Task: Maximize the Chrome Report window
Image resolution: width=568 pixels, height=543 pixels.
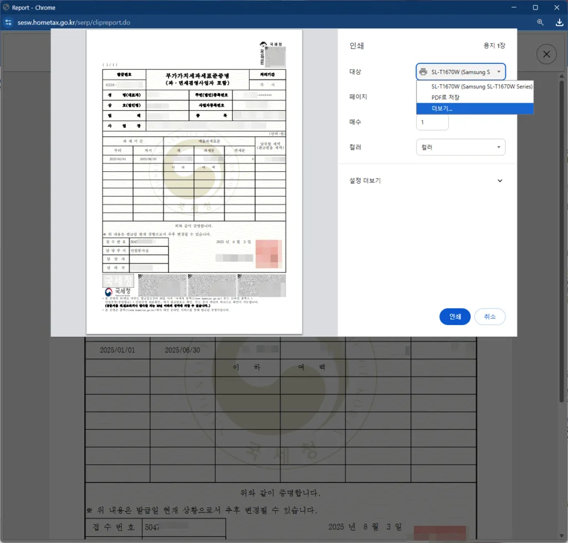Action: [x=535, y=7]
